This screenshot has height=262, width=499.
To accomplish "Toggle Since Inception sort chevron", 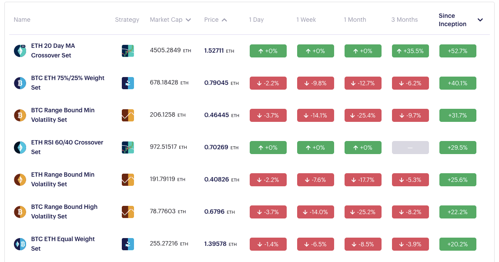I will coord(480,20).
